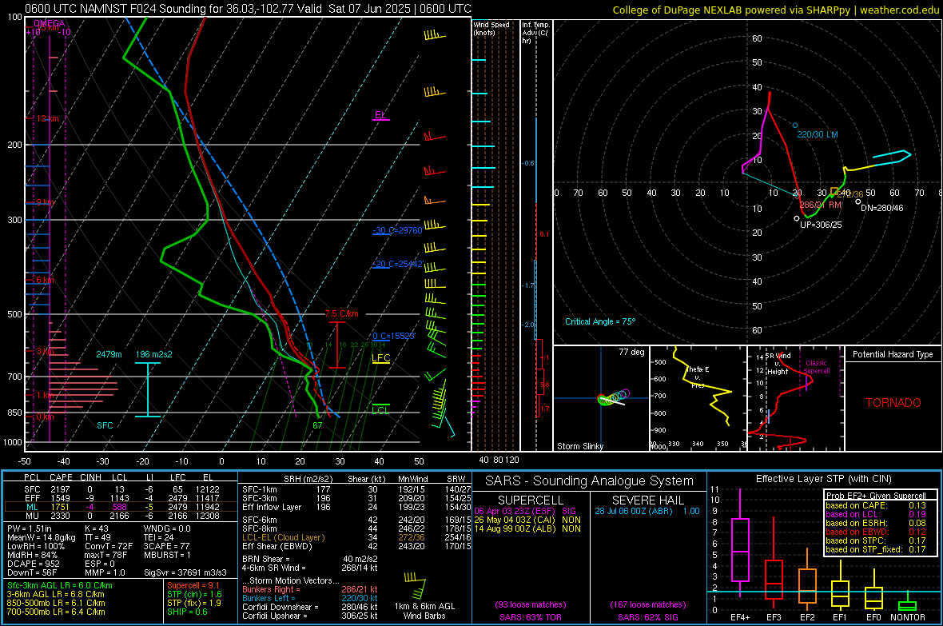943x626 pixels.
Task: Click the 'Storm Slinky' panel label
Action: (x=579, y=446)
